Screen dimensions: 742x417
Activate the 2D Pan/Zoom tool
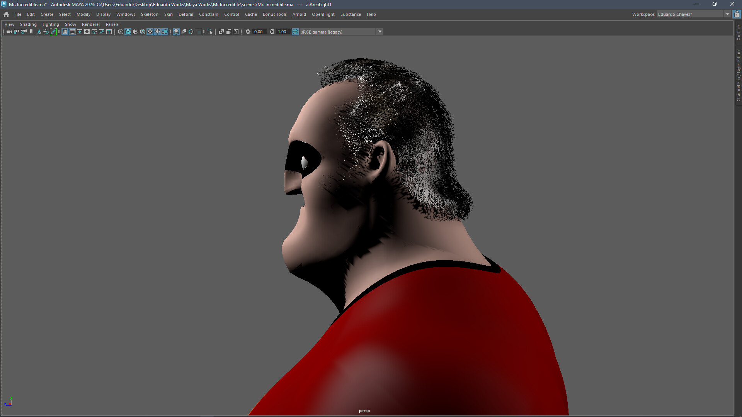(x=46, y=32)
